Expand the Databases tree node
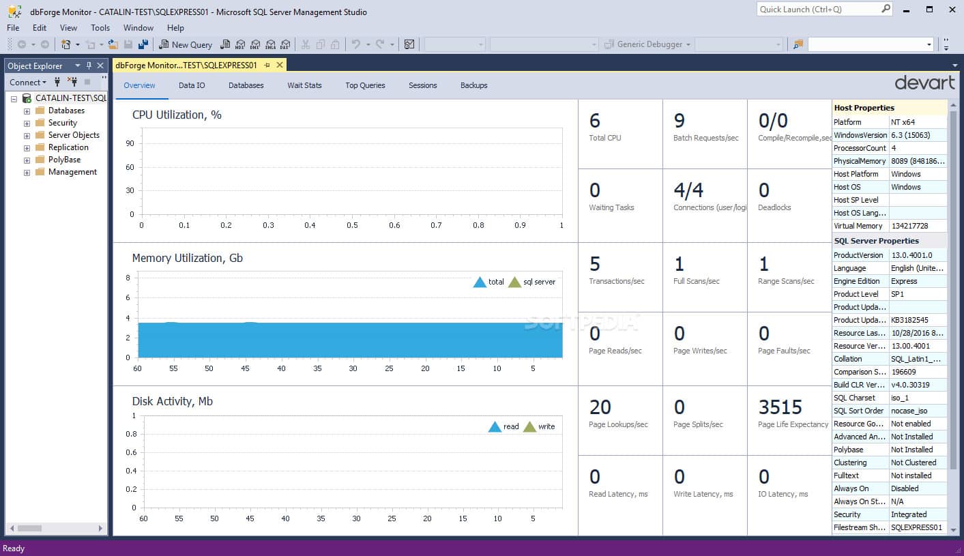This screenshot has width=964, height=556. click(27, 111)
